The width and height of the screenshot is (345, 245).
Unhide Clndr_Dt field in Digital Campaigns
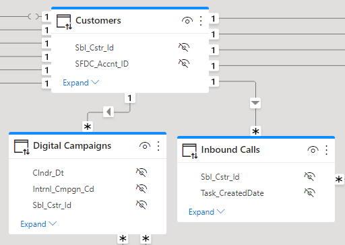[142, 172]
